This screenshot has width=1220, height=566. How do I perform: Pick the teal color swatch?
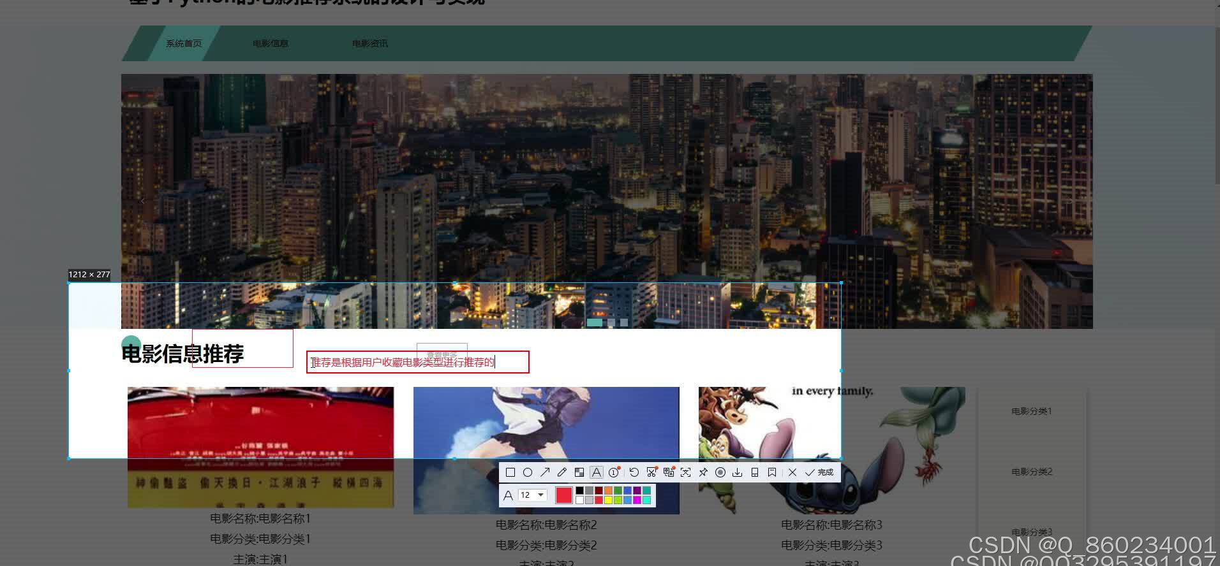tap(646, 490)
